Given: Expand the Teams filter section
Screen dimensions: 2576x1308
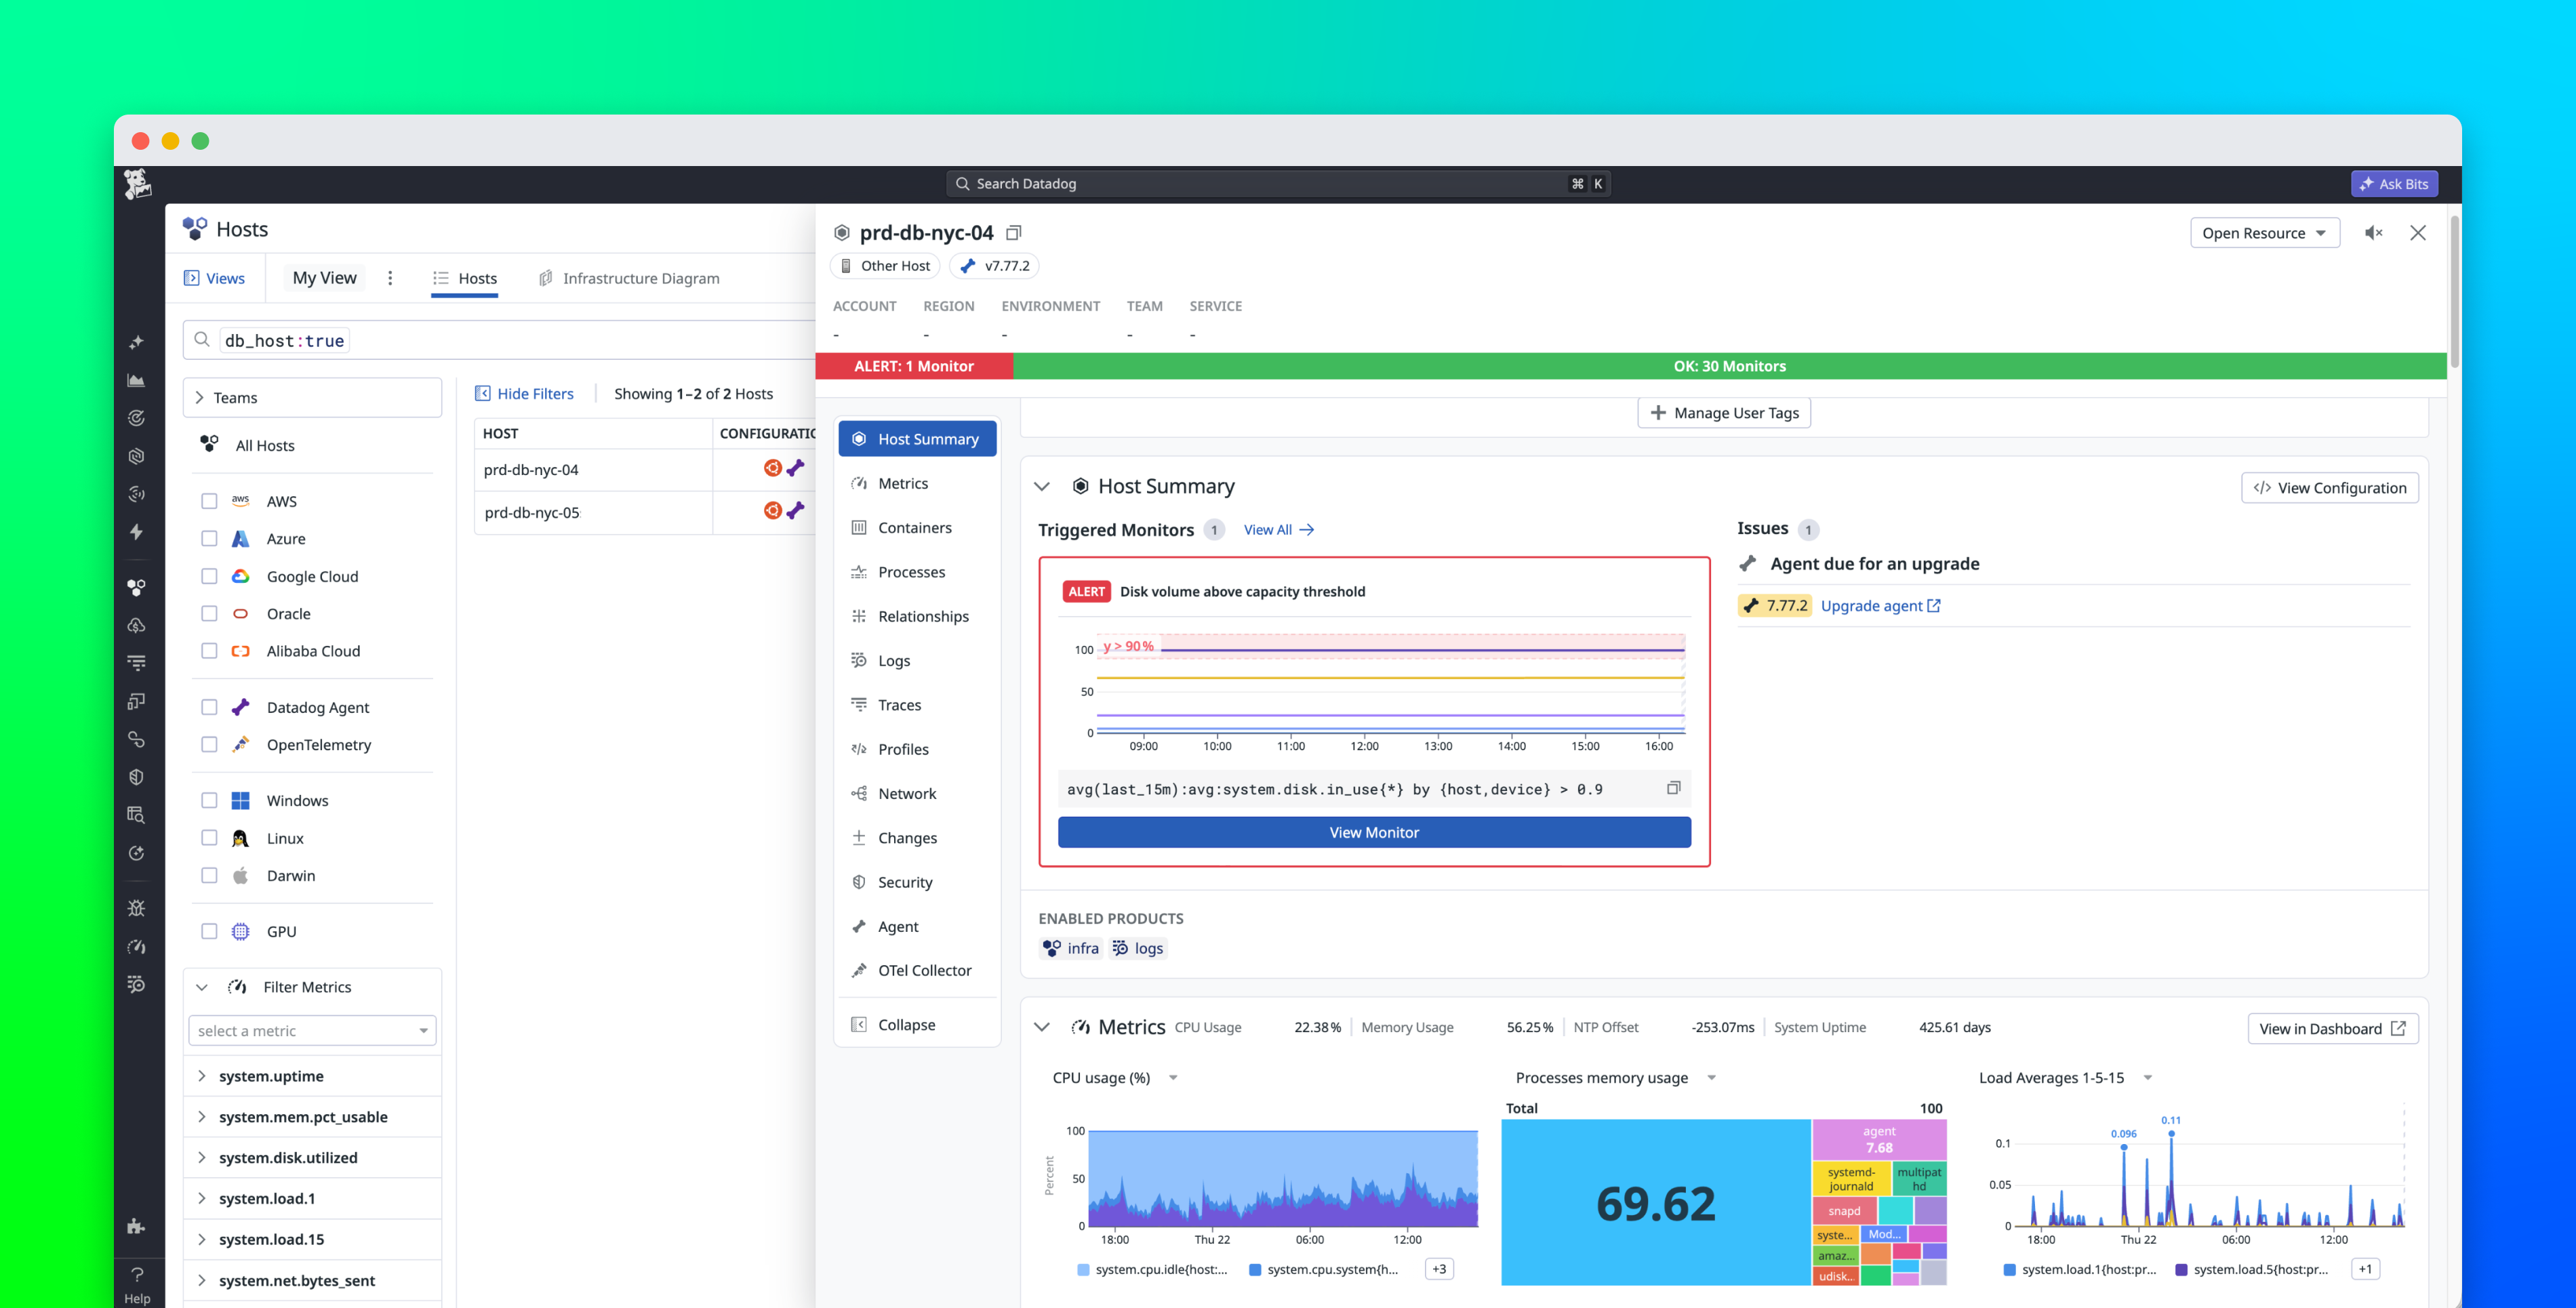Looking at the screenshot, I should (x=312, y=397).
